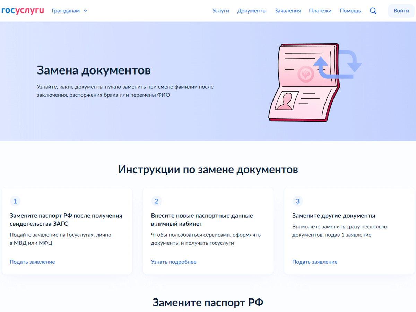Go to the Заявления section
Viewport: 416px width, 312px height.
(x=288, y=11)
